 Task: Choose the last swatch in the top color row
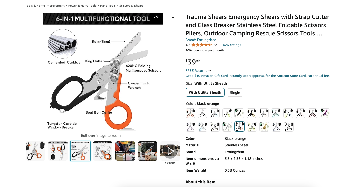[325, 113]
